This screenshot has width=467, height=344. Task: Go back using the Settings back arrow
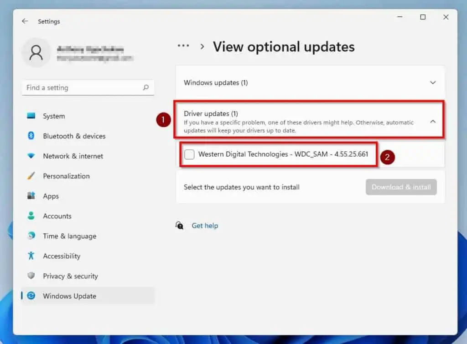click(x=25, y=21)
